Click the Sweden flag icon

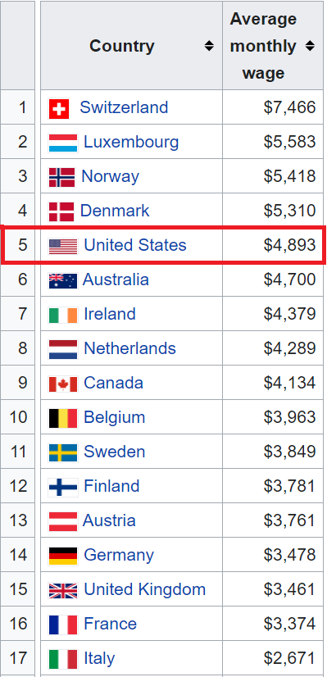[x=63, y=452]
